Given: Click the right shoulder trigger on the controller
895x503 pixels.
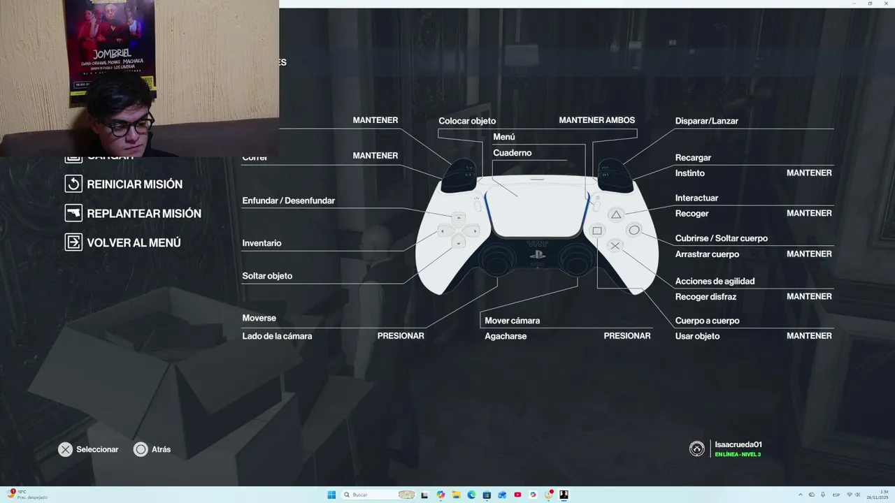Looking at the screenshot, I should (615, 175).
